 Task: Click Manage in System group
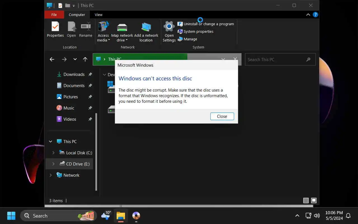click(187, 39)
